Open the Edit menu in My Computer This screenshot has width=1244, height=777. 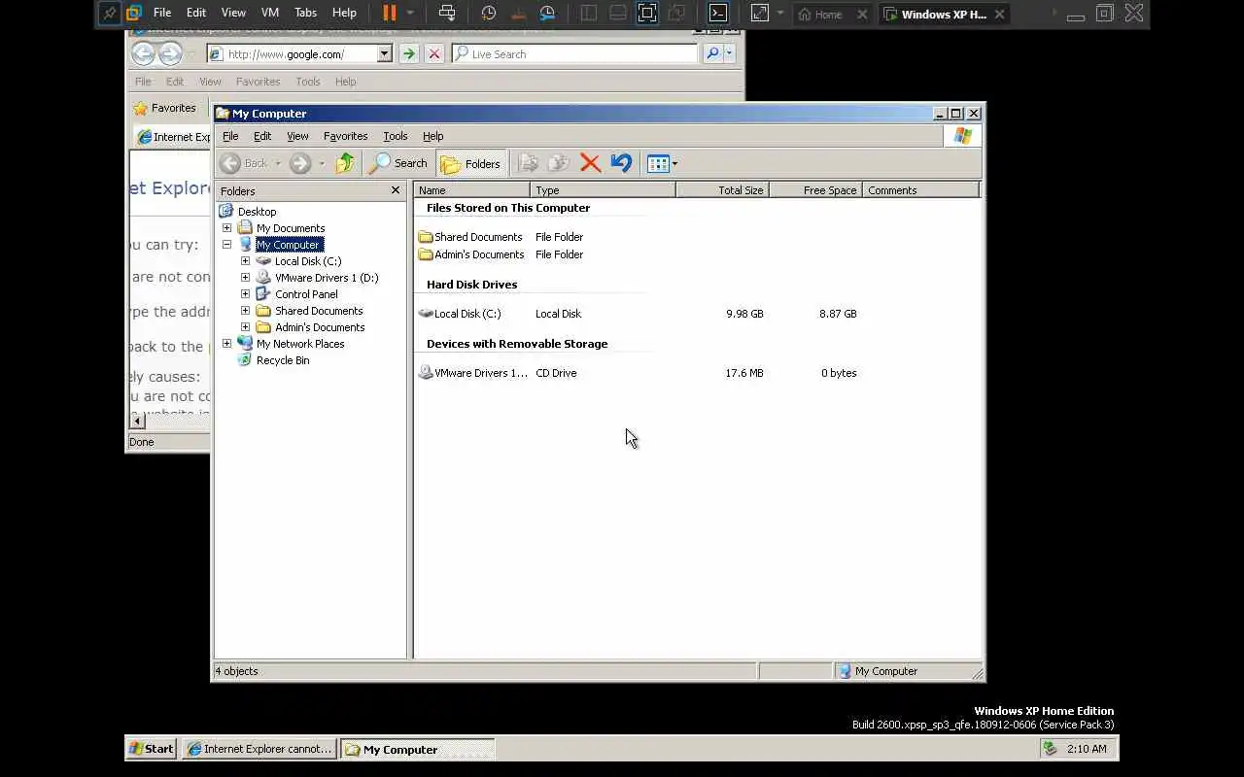262,136
